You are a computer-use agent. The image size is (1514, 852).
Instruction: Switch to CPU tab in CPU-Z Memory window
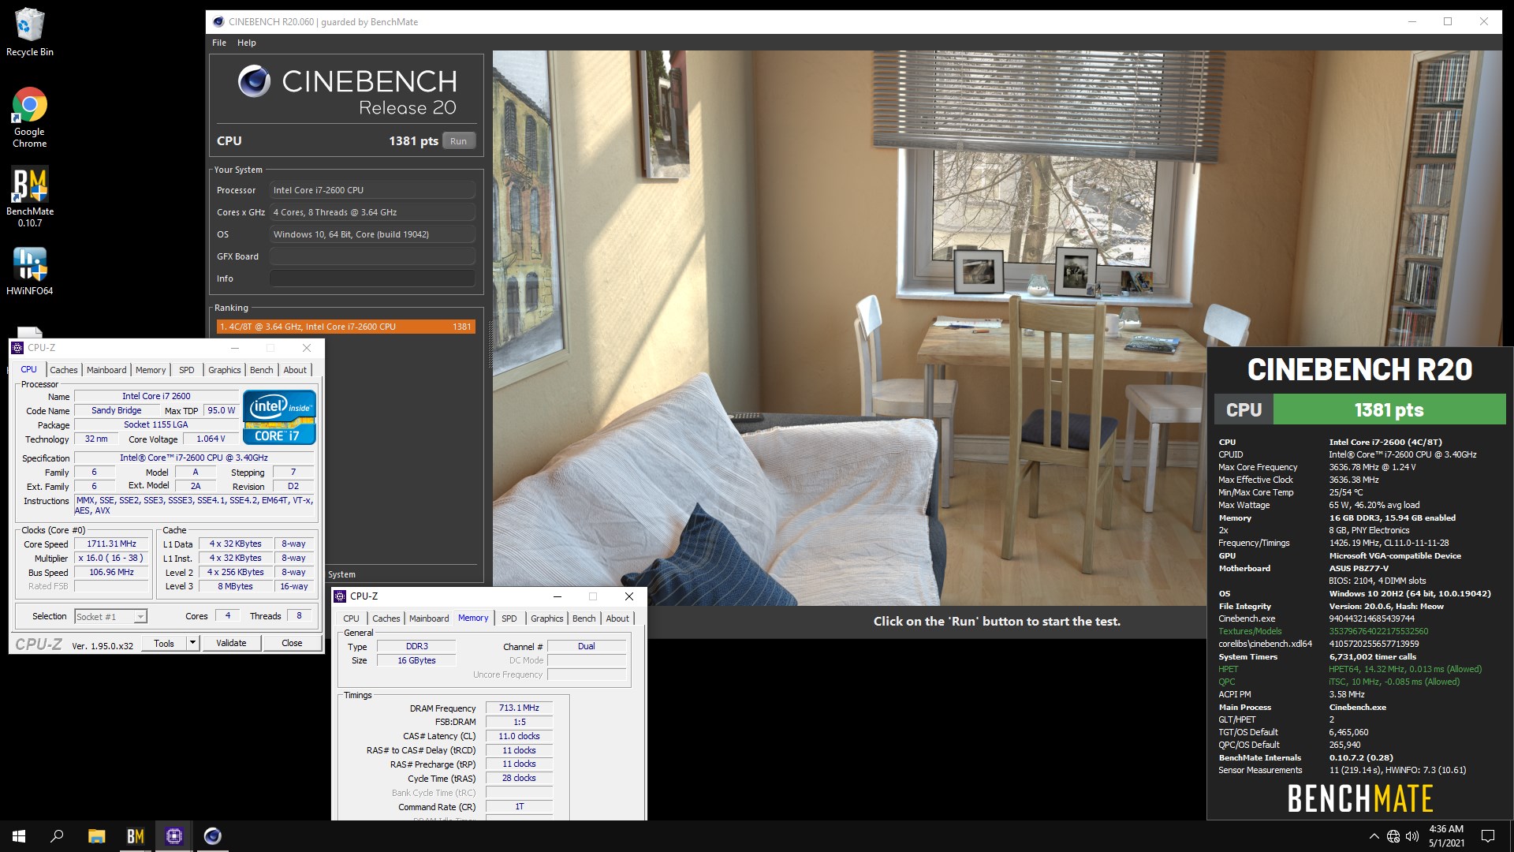pyautogui.click(x=352, y=618)
